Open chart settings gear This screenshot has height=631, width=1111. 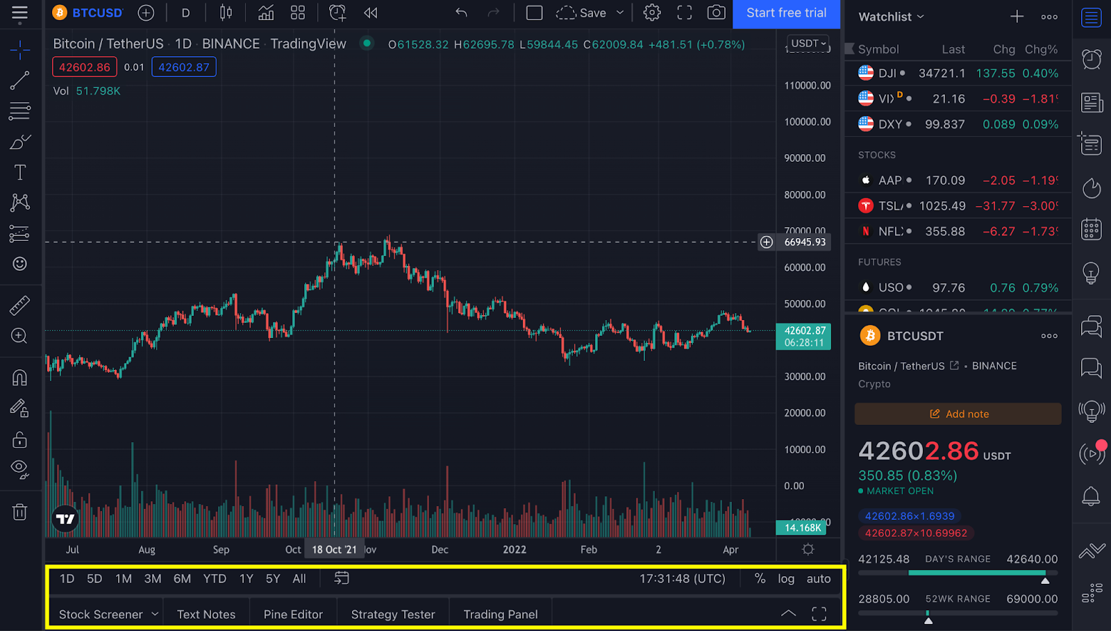[651, 12]
